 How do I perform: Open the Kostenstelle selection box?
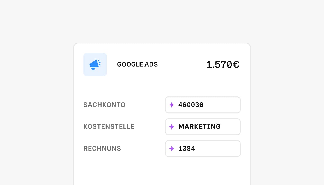203,127
